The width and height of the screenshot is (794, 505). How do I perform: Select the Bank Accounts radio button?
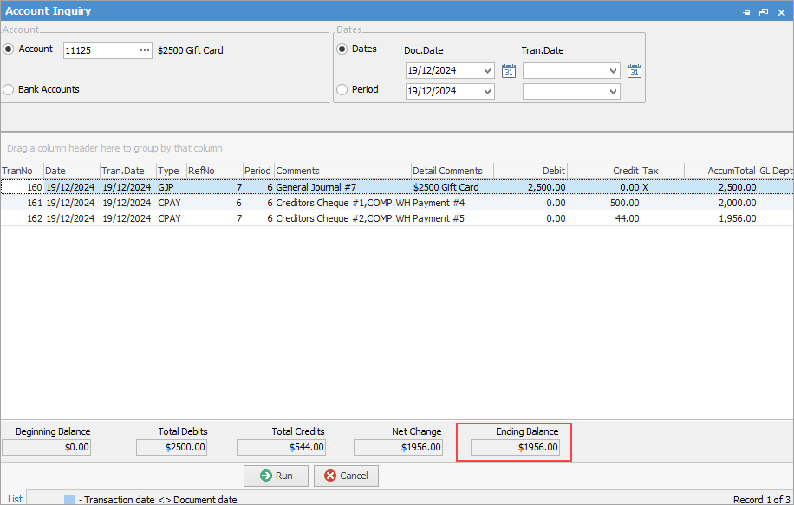tap(9, 89)
